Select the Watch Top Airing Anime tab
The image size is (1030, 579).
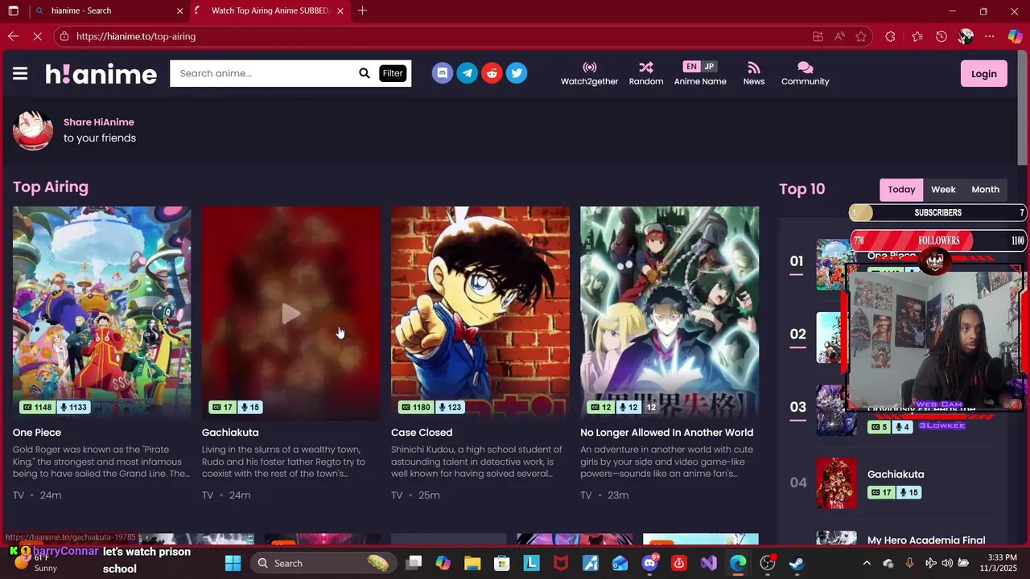[x=270, y=10]
